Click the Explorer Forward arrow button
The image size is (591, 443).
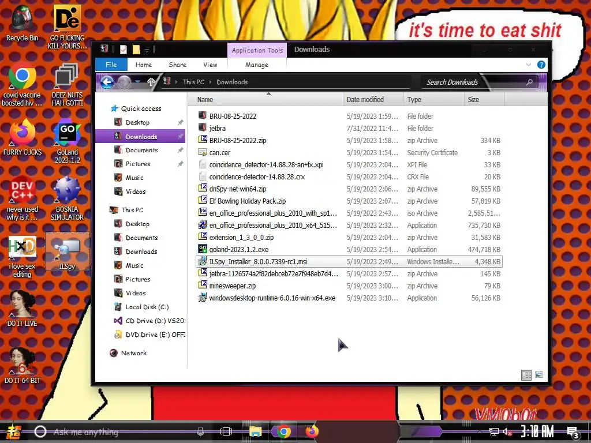pos(125,82)
